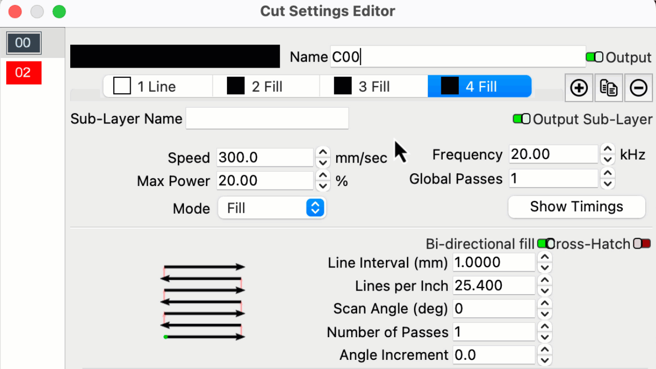Viewport: 656px width, 369px height.
Task: Open the Mode dropdown set to Fill
Action: [x=272, y=208]
